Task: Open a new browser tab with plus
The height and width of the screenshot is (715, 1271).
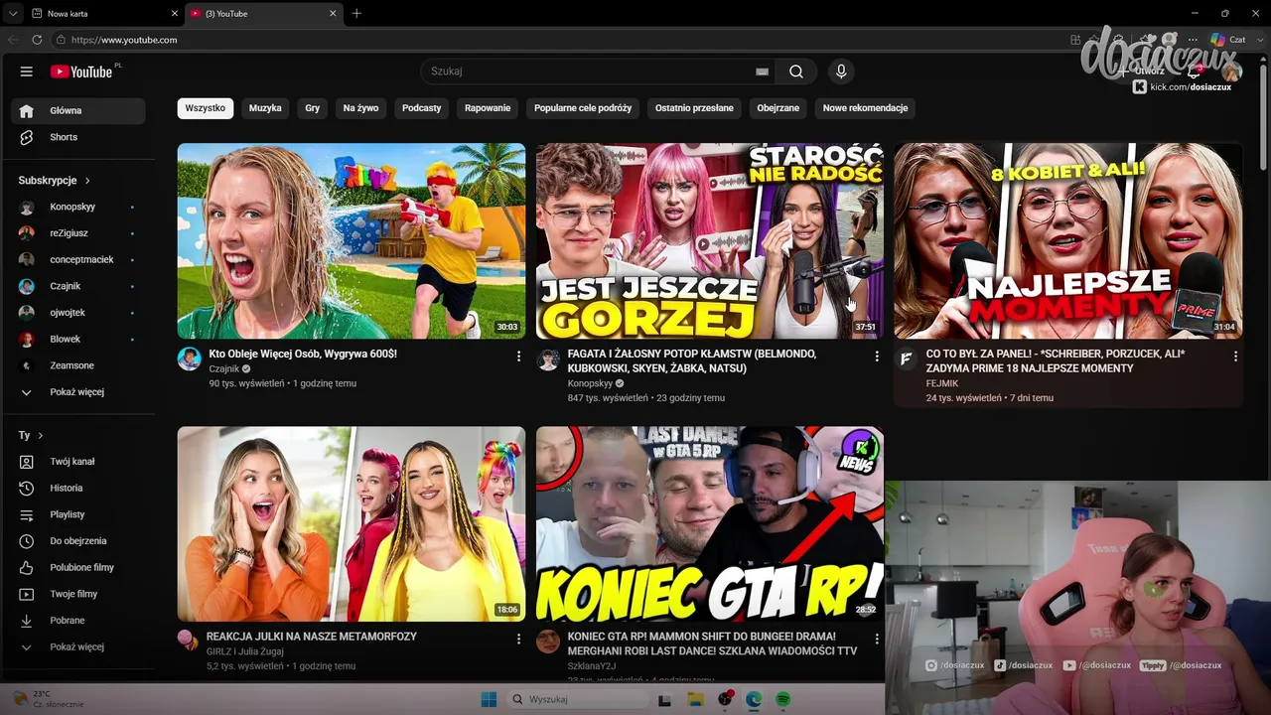Action: [x=356, y=13]
